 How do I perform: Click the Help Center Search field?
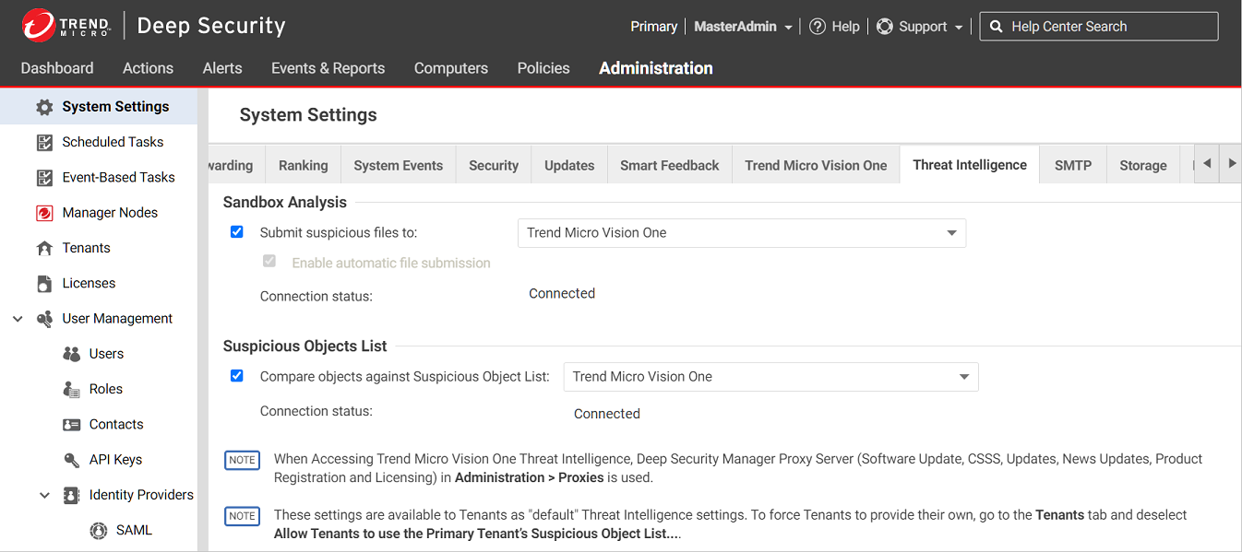(1107, 27)
